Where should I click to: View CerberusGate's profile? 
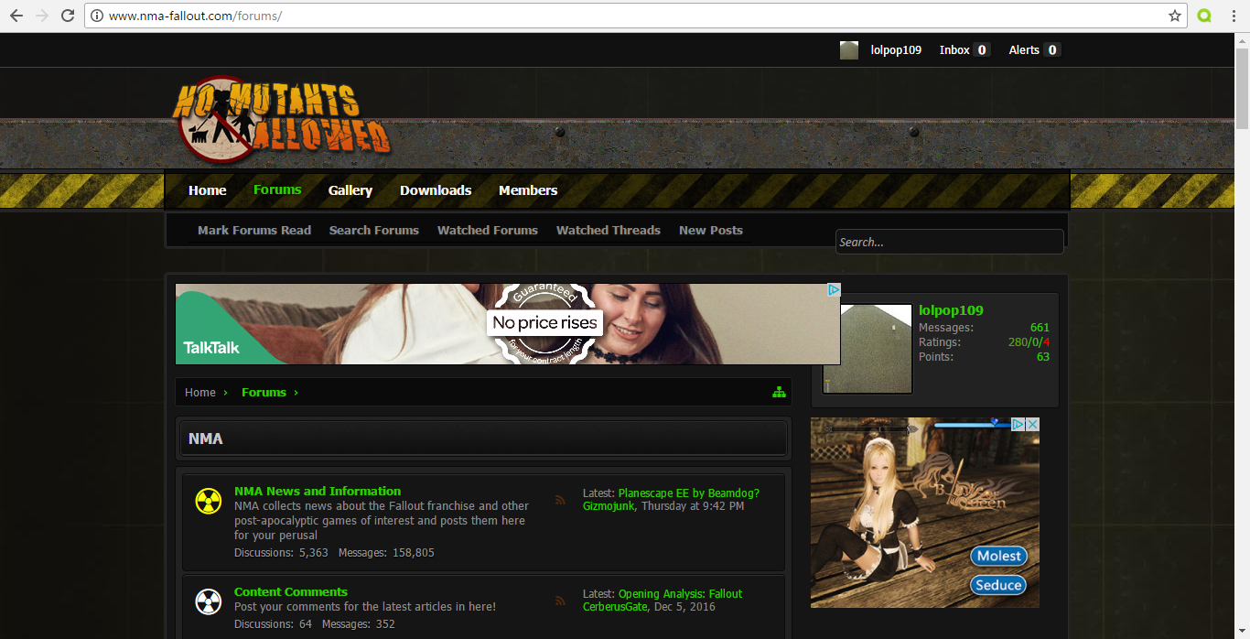[x=615, y=607]
